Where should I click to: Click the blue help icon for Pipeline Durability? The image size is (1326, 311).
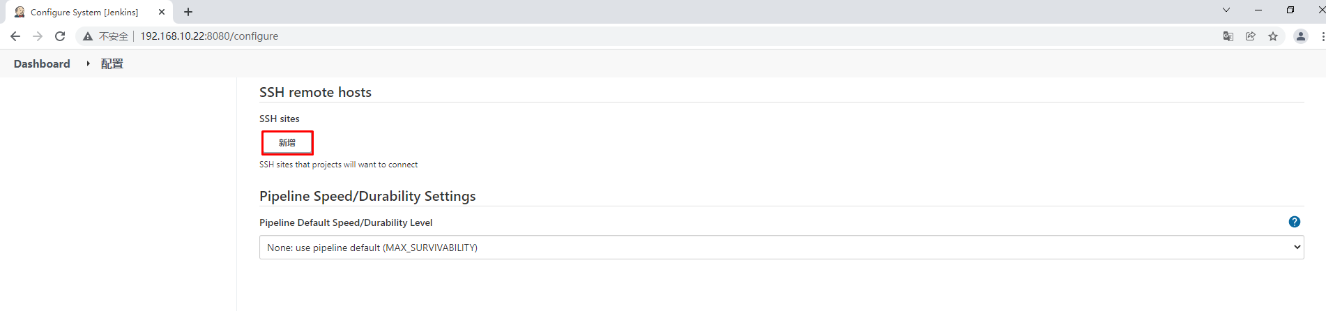click(1294, 222)
